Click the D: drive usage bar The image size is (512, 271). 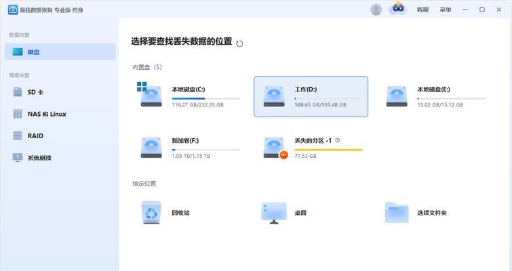(328, 98)
